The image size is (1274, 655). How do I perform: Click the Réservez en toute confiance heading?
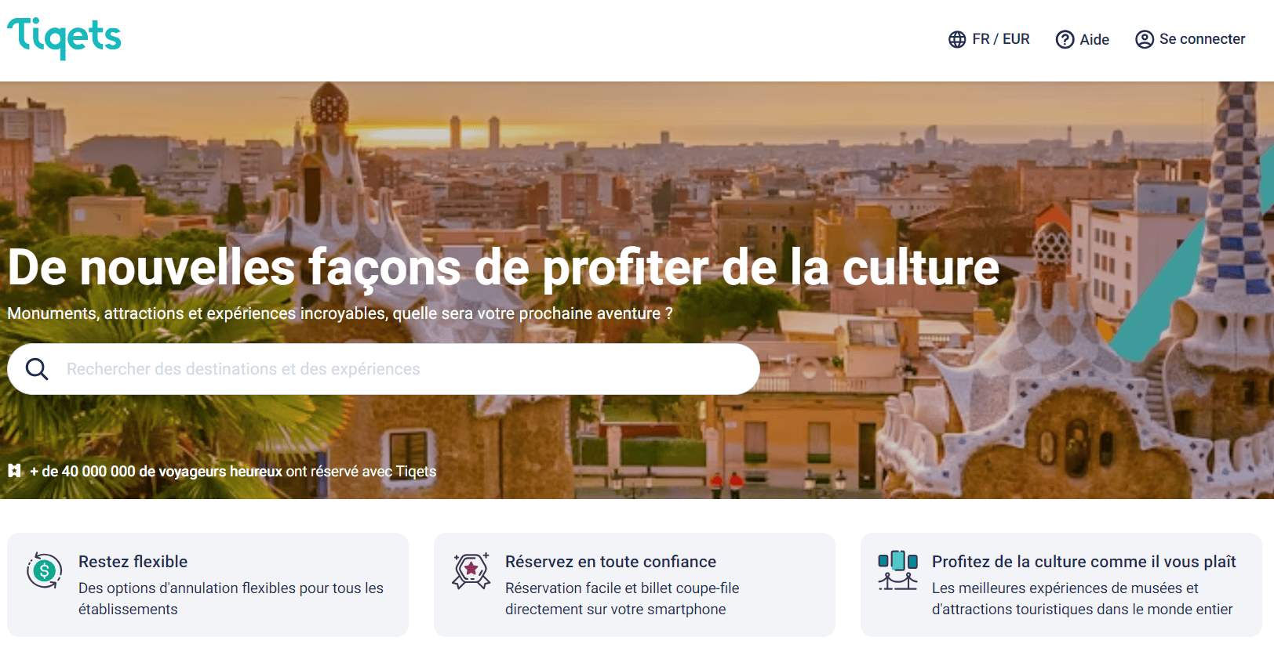(610, 562)
